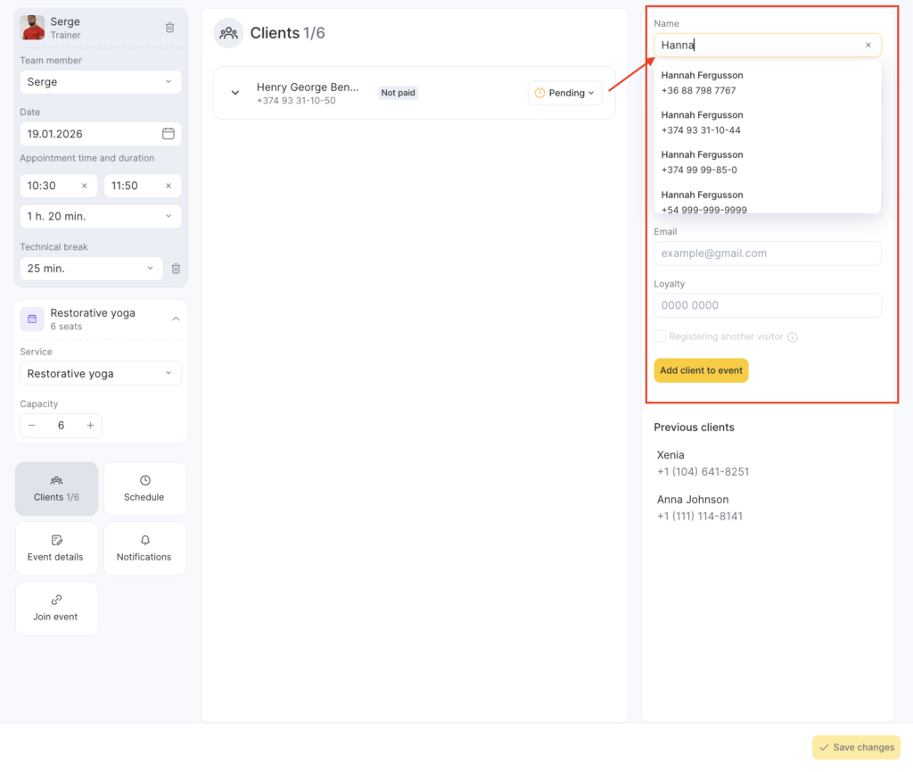Click Add client to event button
This screenshot has height=772, width=913.
coord(701,370)
